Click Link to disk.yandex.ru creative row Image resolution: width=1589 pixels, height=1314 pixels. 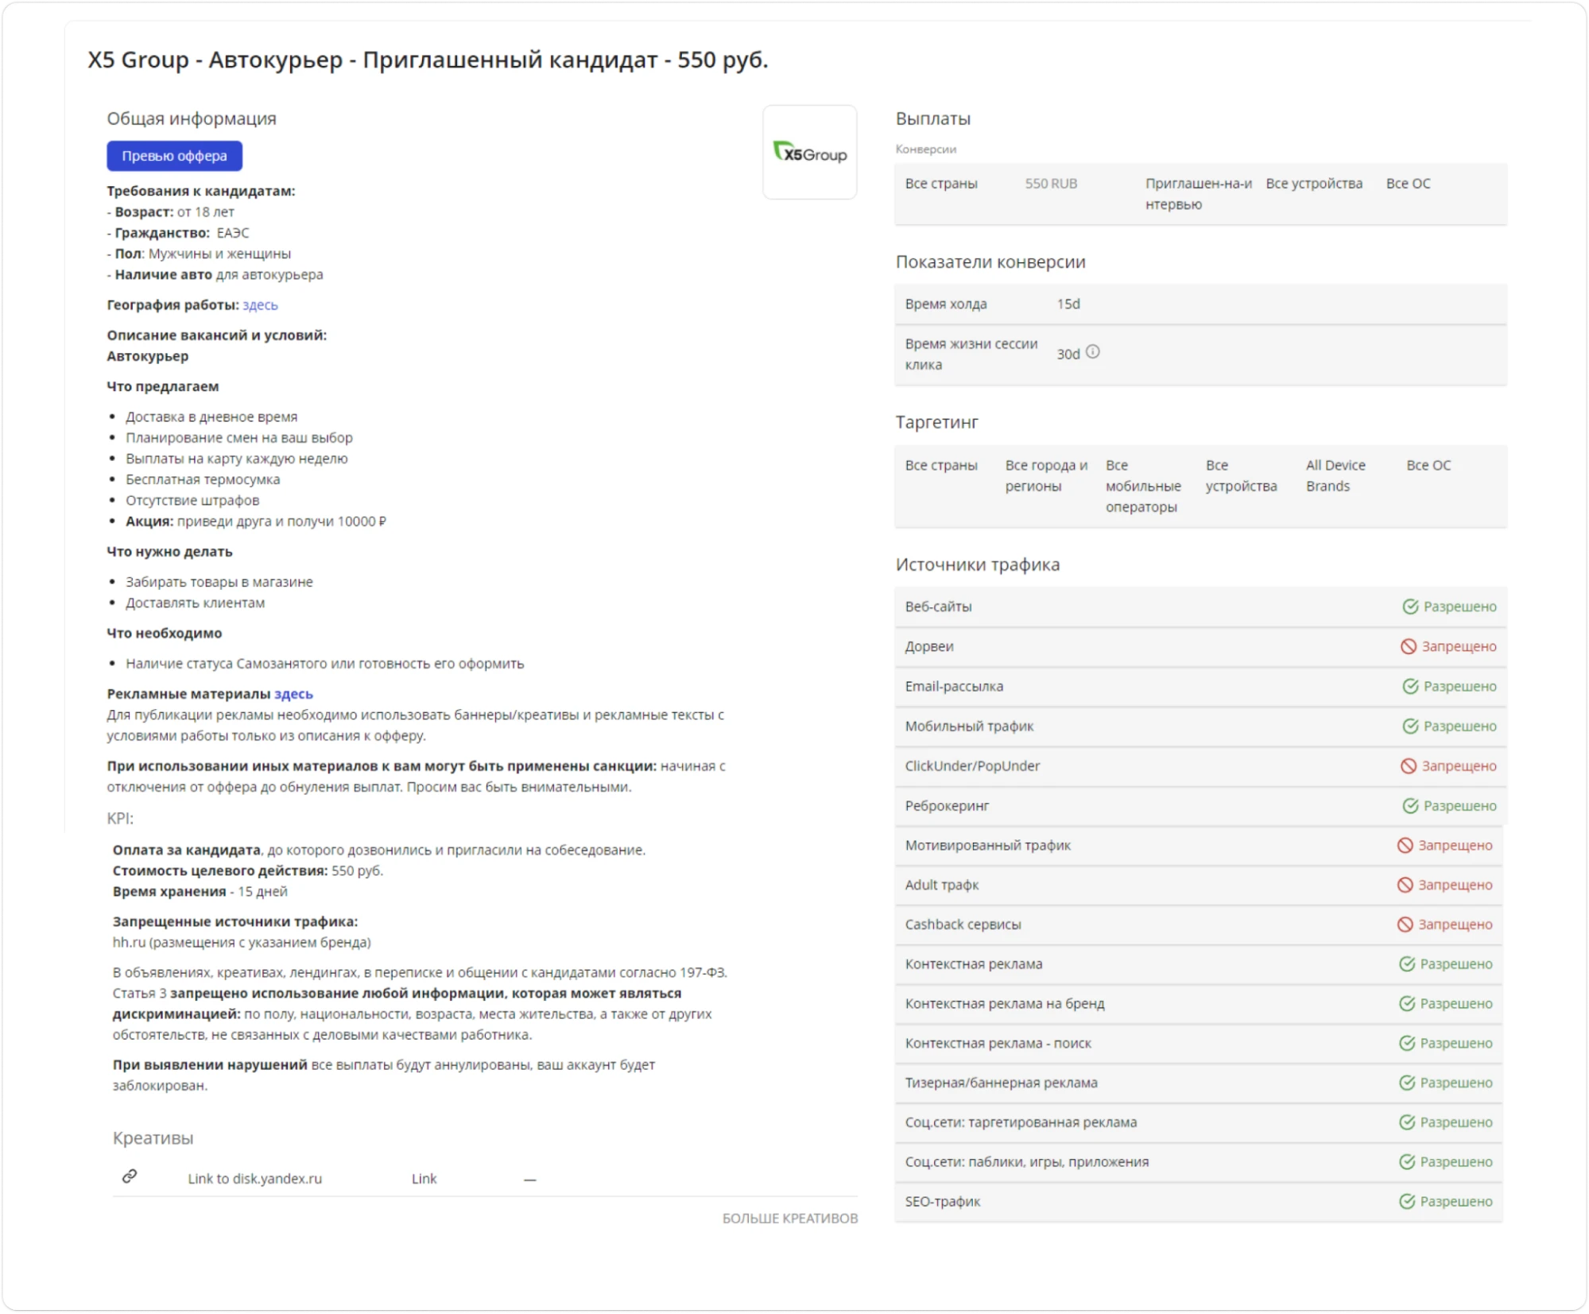pos(485,1178)
